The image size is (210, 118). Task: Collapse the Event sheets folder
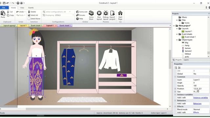click(177, 34)
